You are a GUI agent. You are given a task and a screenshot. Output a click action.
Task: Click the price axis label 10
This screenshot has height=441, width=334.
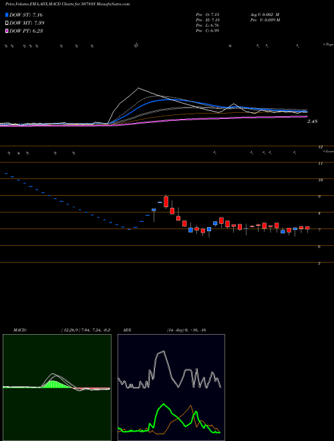321,180
